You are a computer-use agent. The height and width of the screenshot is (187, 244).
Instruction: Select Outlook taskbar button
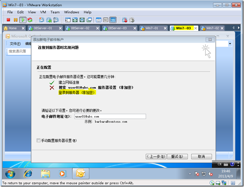pos(81,173)
